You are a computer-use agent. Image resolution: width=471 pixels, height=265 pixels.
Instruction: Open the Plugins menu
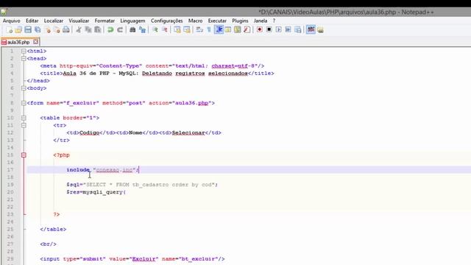[x=240, y=21]
